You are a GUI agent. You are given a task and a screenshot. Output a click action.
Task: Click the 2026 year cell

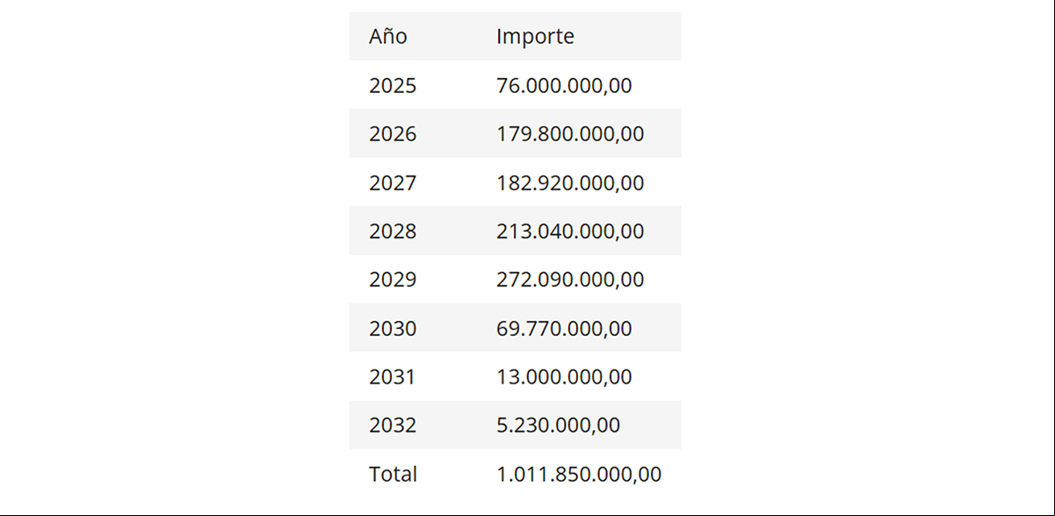(x=393, y=134)
